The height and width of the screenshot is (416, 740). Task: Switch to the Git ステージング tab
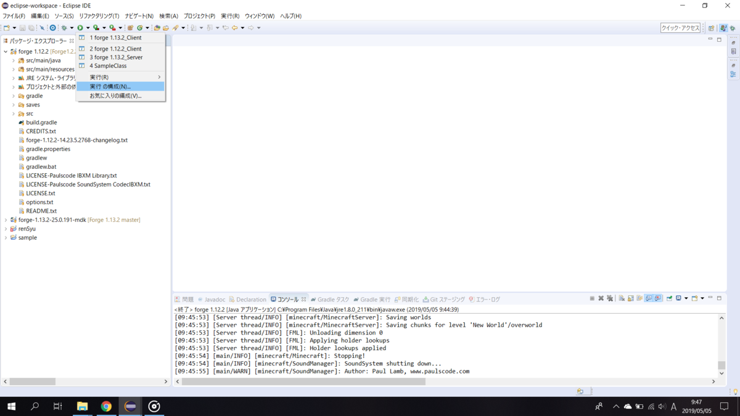pos(444,299)
